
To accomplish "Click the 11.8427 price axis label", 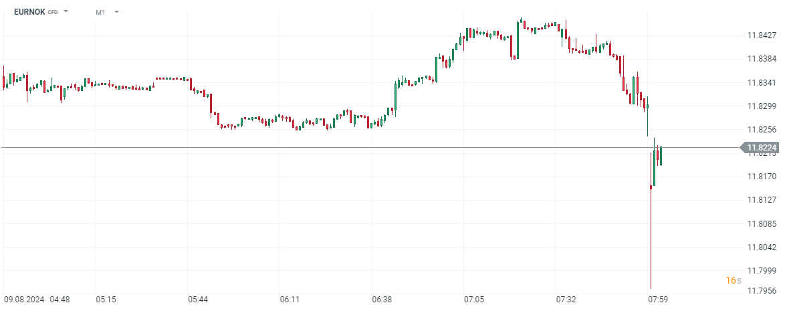I will tap(762, 35).
